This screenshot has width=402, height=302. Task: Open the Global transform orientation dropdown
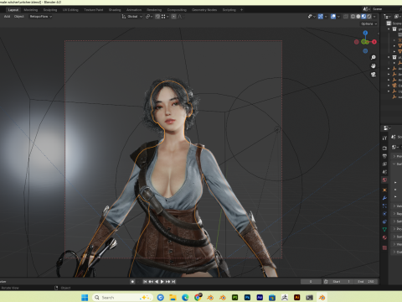pos(132,17)
